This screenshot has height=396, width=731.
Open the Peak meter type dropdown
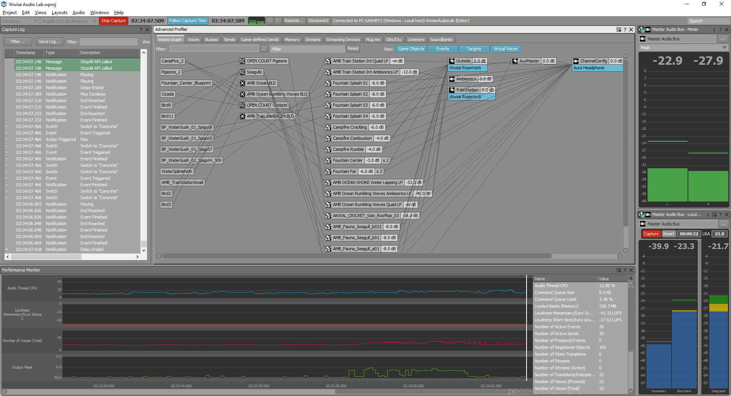[x=683, y=48]
